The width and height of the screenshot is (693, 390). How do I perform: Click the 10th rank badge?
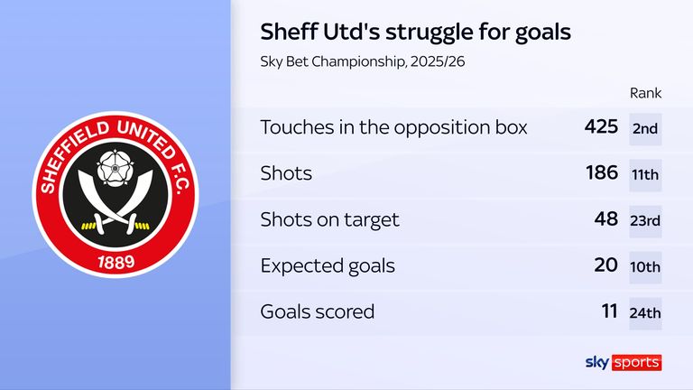coord(645,266)
